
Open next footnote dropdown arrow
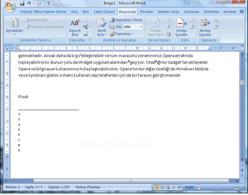(90, 27)
